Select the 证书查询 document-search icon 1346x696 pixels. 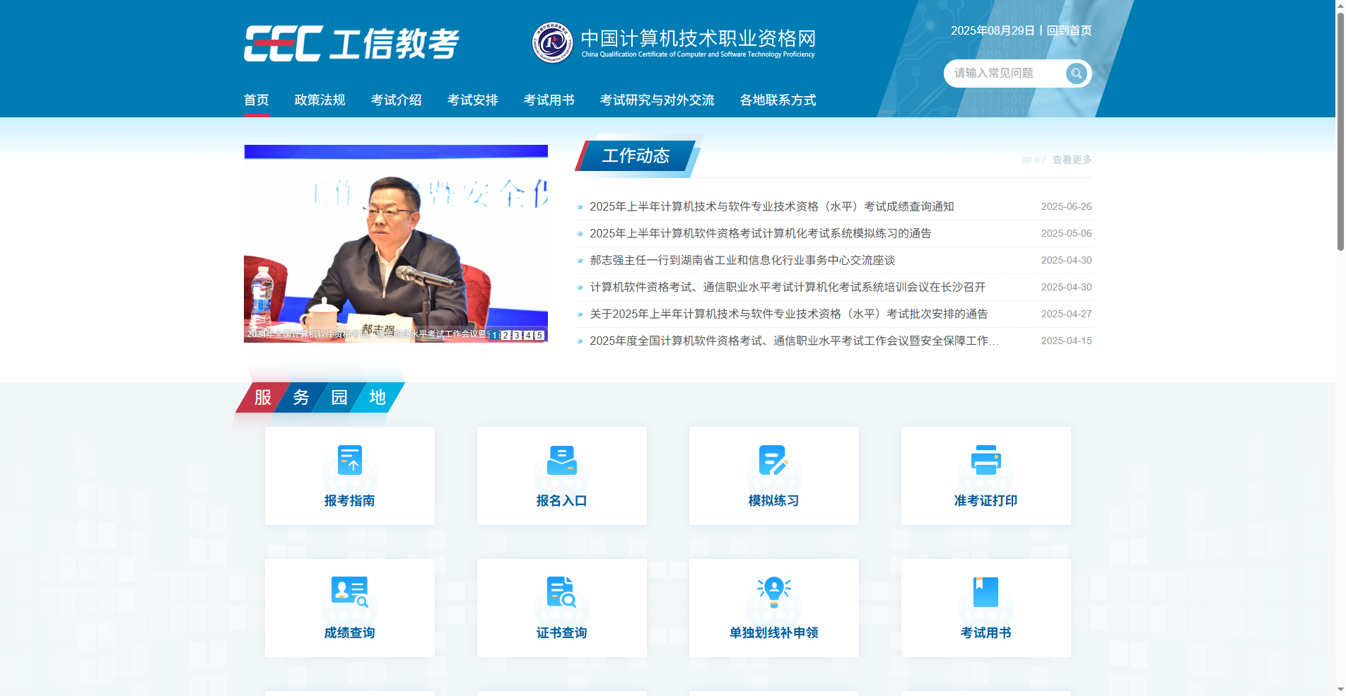tap(561, 591)
